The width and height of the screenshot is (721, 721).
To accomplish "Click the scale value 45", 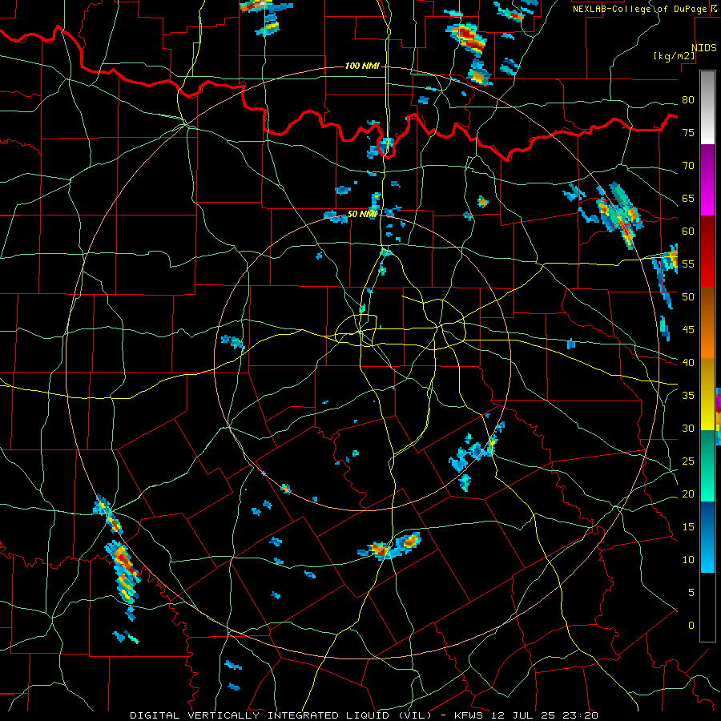I will coord(688,330).
